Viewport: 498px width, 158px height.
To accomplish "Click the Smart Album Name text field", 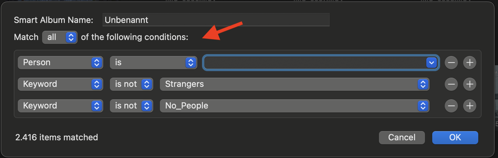I will (216, 20).
